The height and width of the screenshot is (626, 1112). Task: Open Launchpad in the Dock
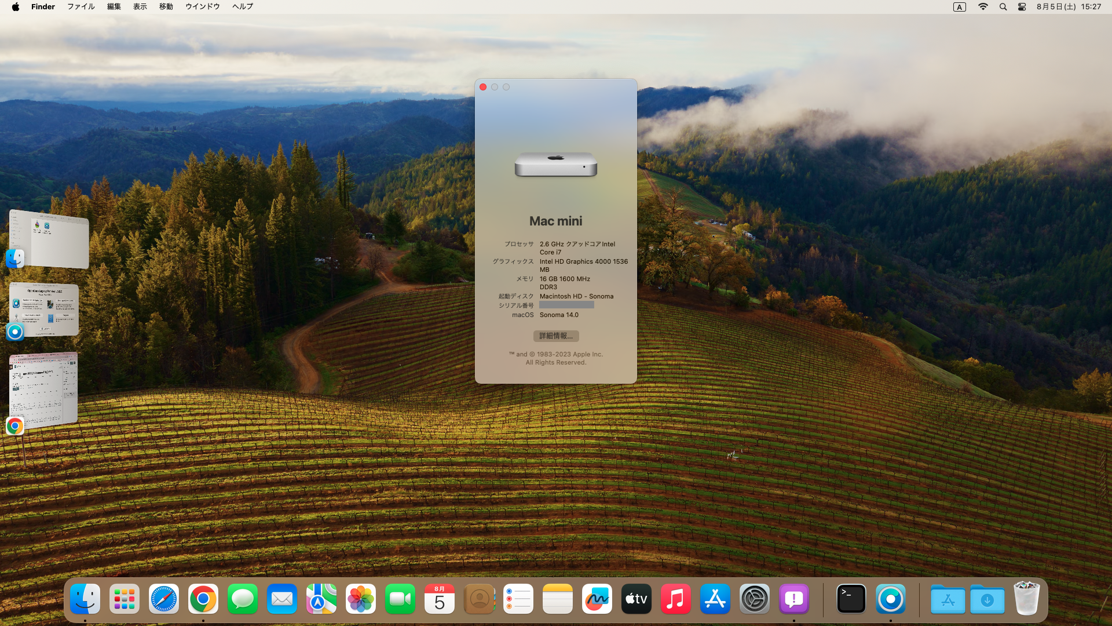(x=125, y=599)
